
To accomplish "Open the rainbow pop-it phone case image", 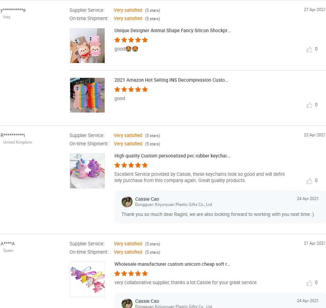I will (87, 95).
